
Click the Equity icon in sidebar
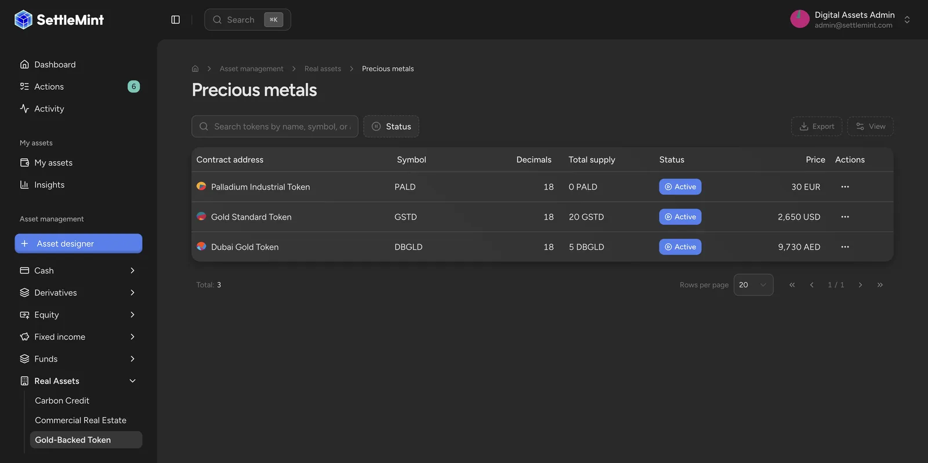tap(24, 315)
